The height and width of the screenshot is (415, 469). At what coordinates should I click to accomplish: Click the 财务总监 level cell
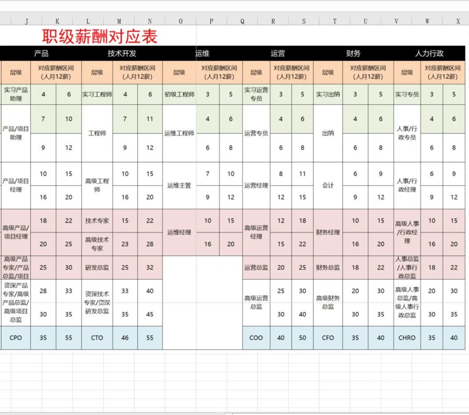click(x=328, y=267)
